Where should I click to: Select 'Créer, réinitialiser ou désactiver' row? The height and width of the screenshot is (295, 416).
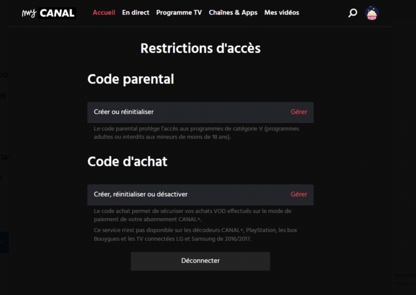[x=141, y=194]
